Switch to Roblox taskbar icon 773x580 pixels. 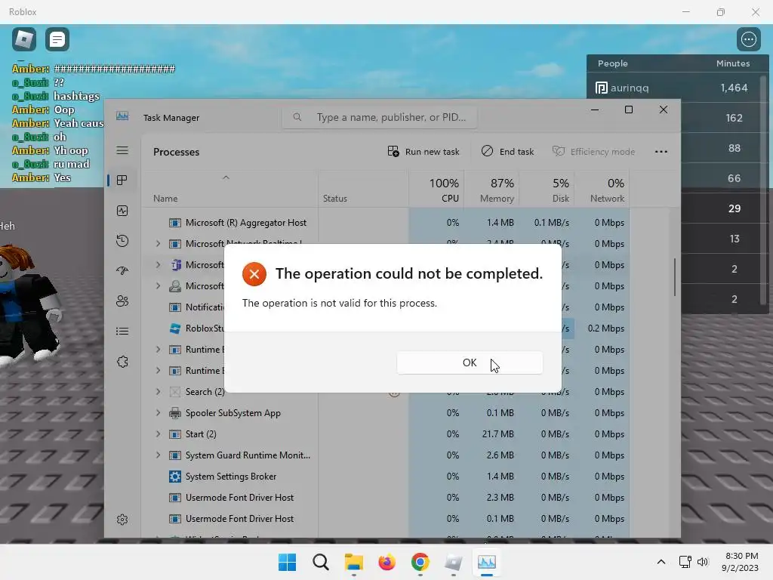point(453,562)
